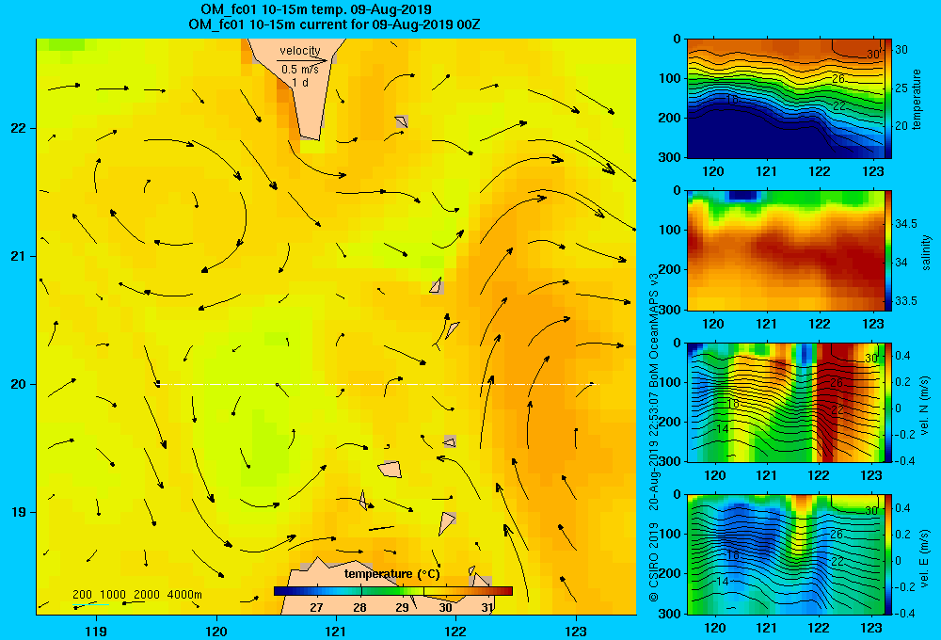Click the white dashed transect line at 20°N
941x640 pixels.
pyautogui.click(x=378, y=384)
